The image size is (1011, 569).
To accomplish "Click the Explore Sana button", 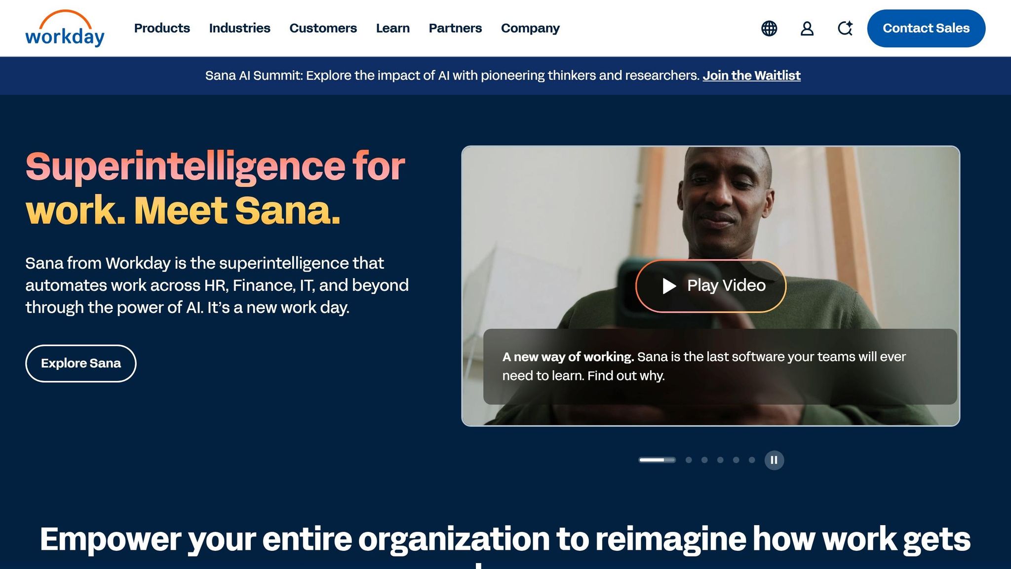I will tap(81, 363).
